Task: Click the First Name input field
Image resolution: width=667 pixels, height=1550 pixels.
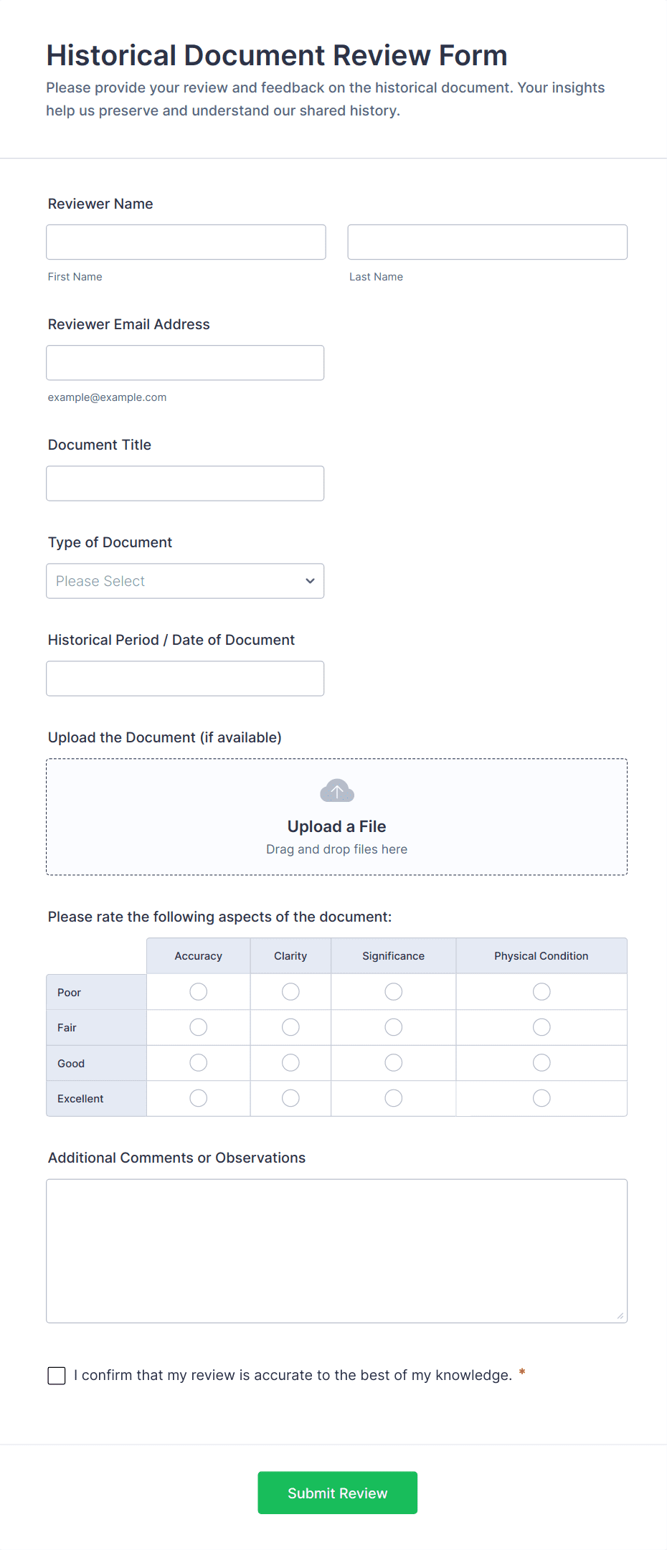Action: coord(185,242)
